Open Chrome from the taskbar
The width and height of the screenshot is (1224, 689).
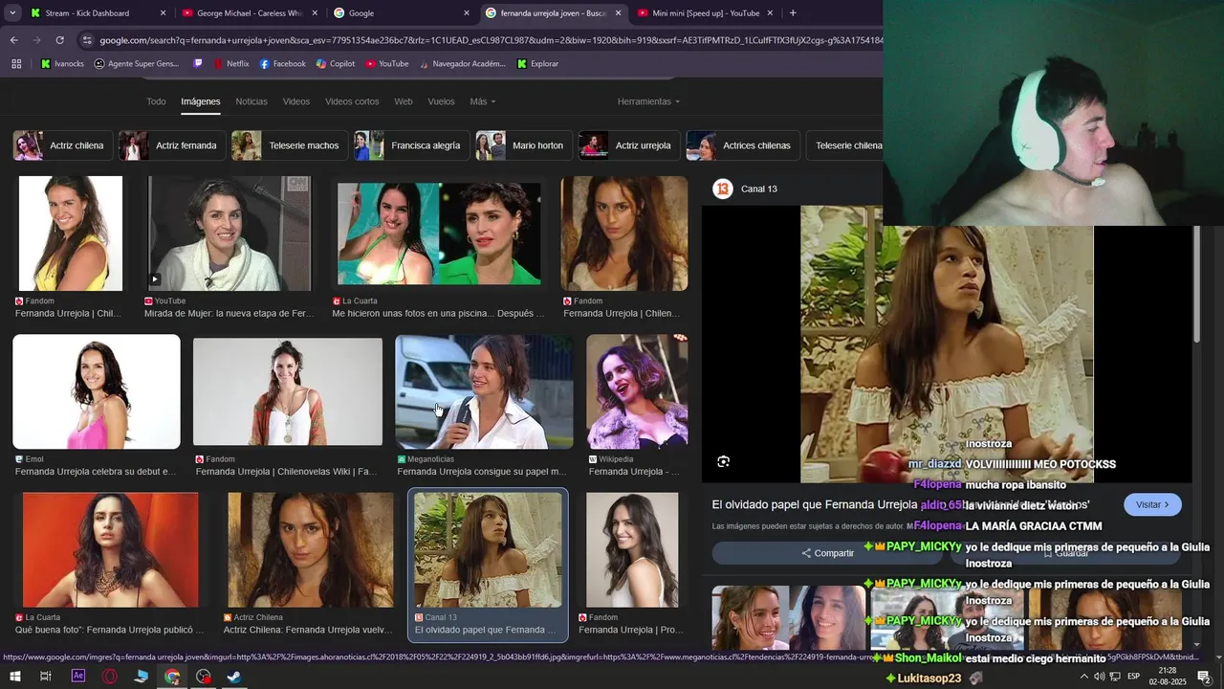172,677
